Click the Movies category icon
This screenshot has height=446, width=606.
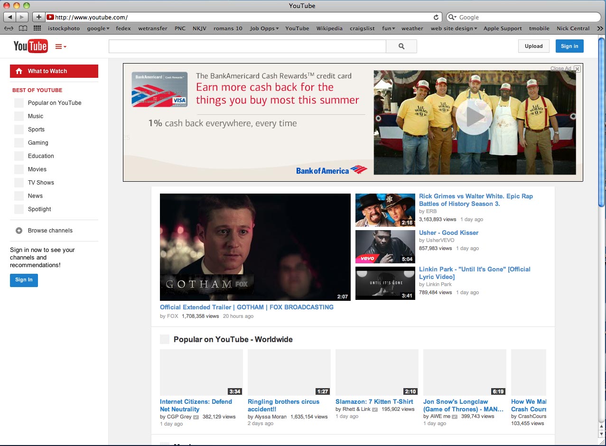click(19, 169)
